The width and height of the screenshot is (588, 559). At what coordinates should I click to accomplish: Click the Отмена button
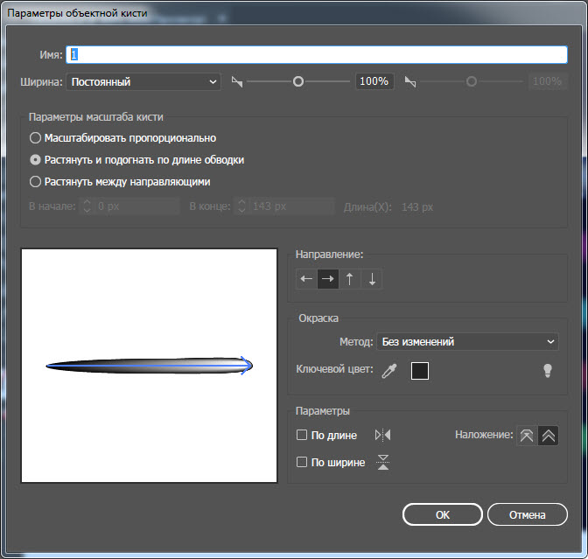click(x=528, y=514)
